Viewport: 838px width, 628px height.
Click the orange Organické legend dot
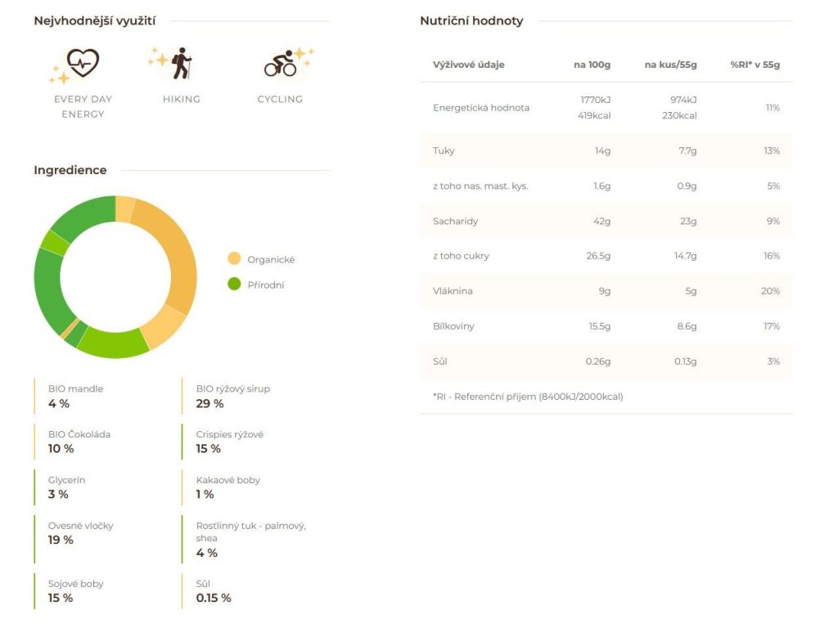click(x=234, y=259)
